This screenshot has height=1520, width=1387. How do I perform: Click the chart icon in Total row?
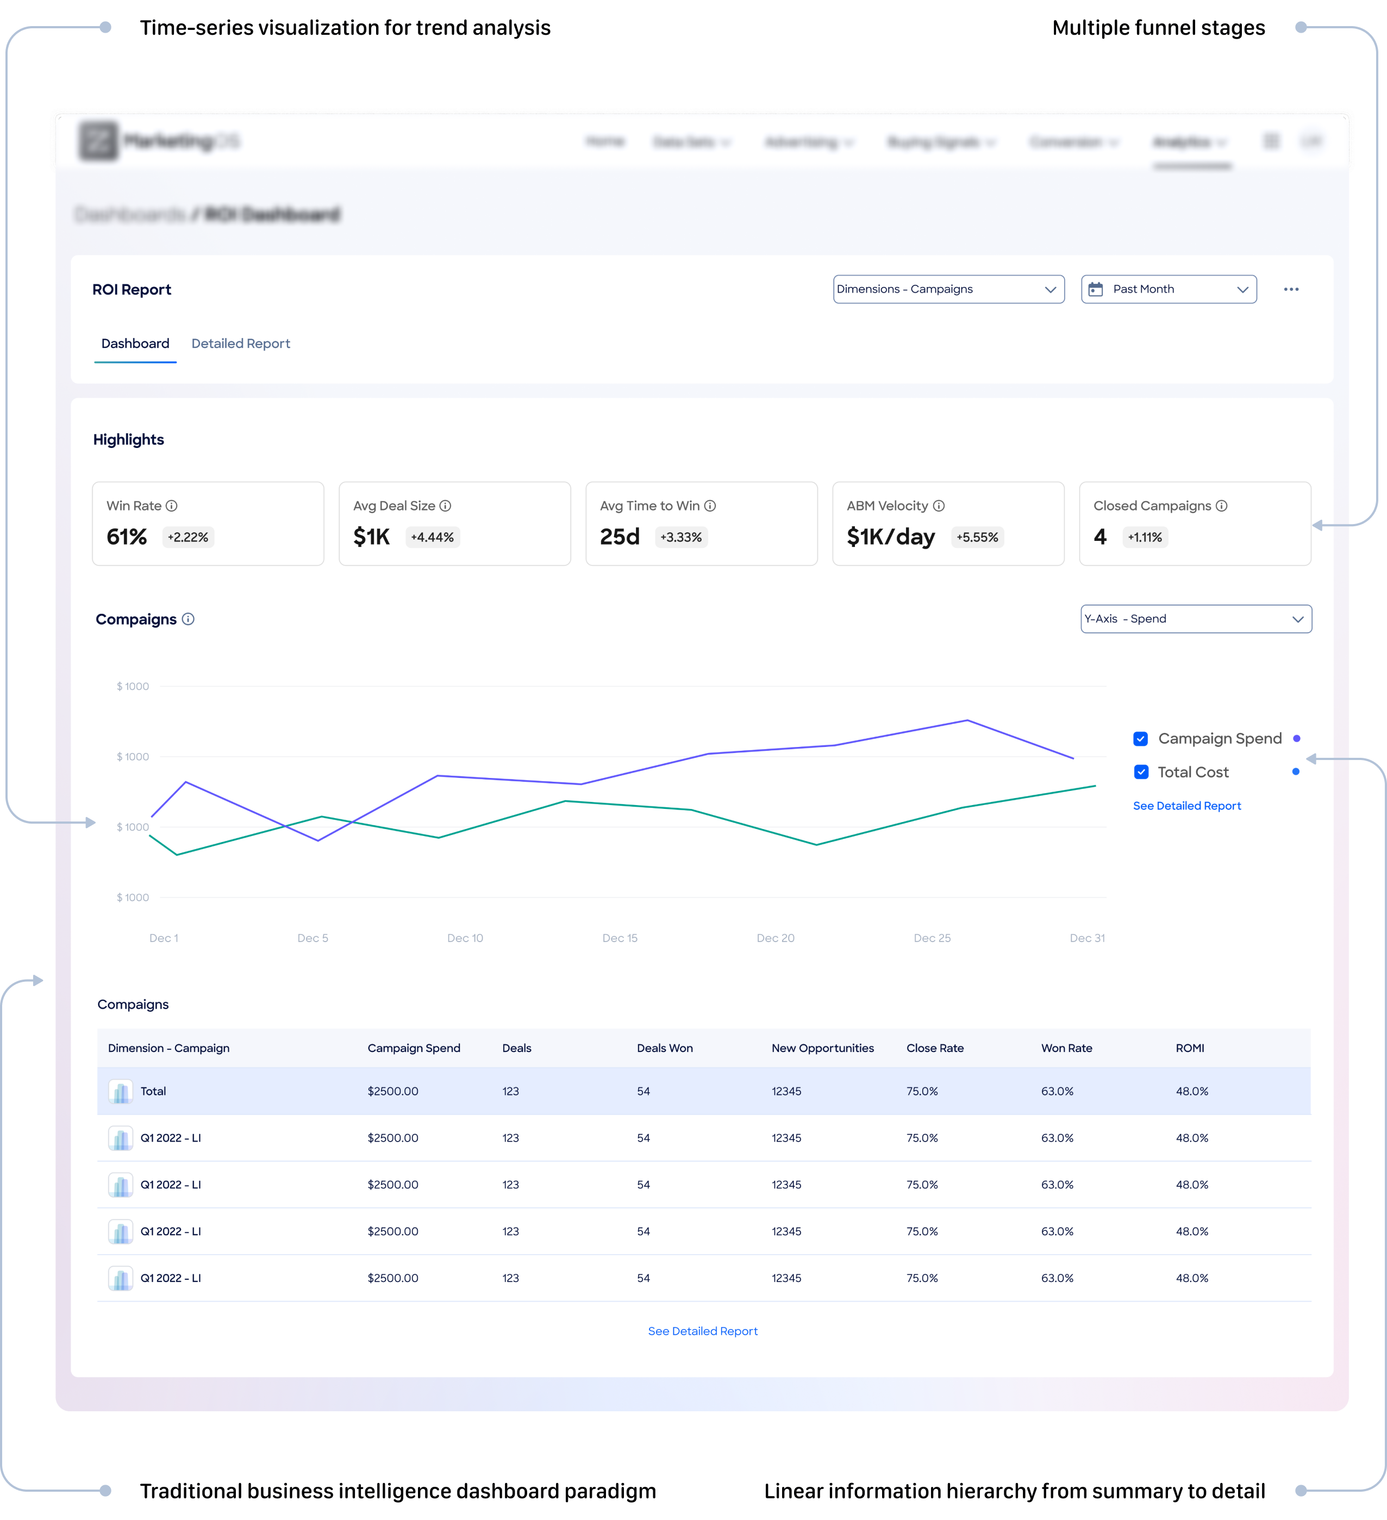(x=121, y=1092)
